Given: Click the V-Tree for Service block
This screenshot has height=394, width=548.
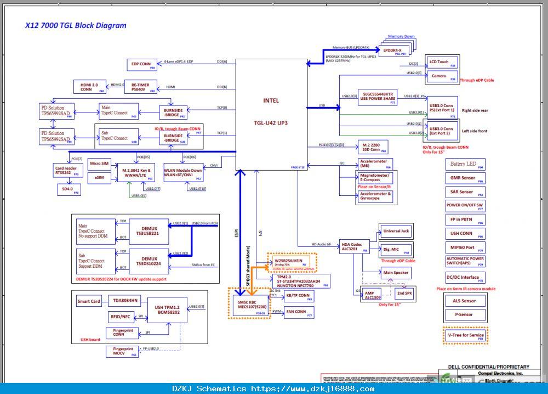Looking at the screenshot, I should point(465,336).
